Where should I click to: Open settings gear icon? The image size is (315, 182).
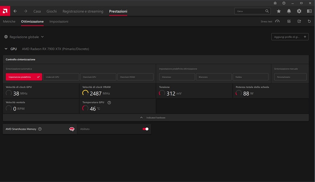(x=299, y=11)
